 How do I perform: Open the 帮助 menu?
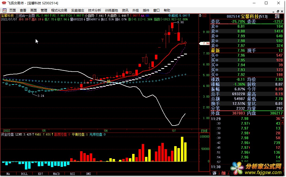[167, 10]
